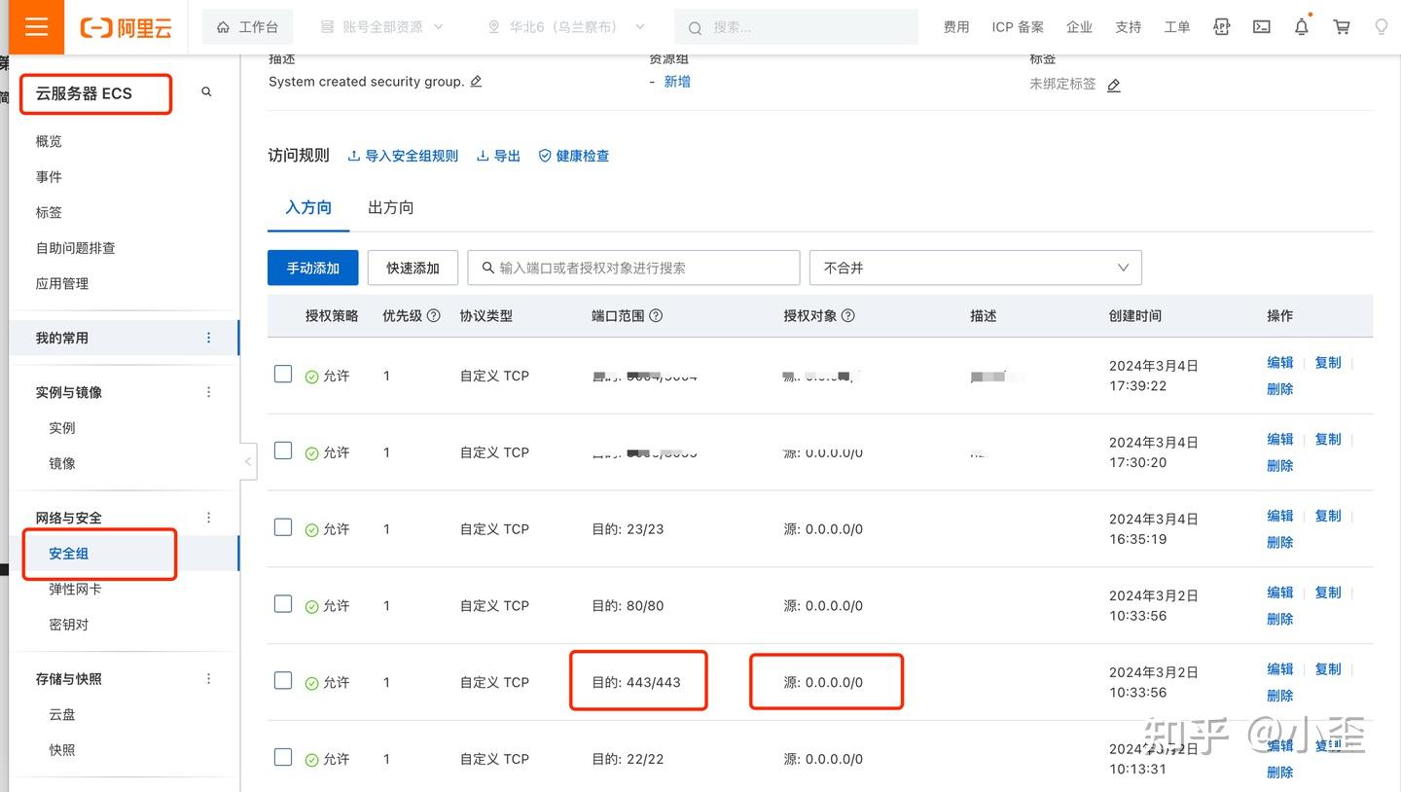
Task: Expand the 账号全部资源 resource dropdown
Action: pos(381,27)
